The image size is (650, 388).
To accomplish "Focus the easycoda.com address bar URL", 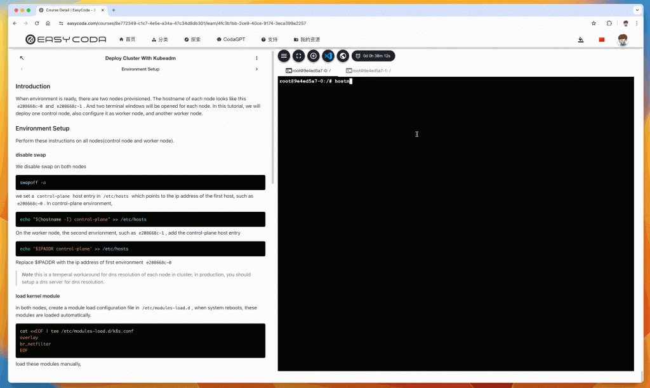I will point(187,23).
